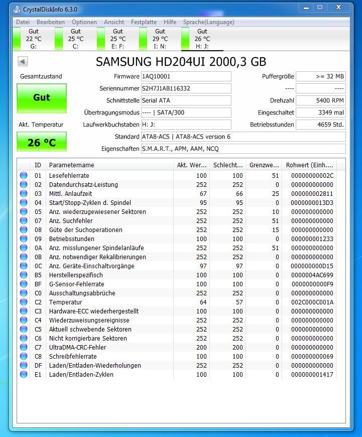The image size is (362, 437).
Task: Click blue status icon for Mittl. Anlaufzeit
Action: pos(24,193)
